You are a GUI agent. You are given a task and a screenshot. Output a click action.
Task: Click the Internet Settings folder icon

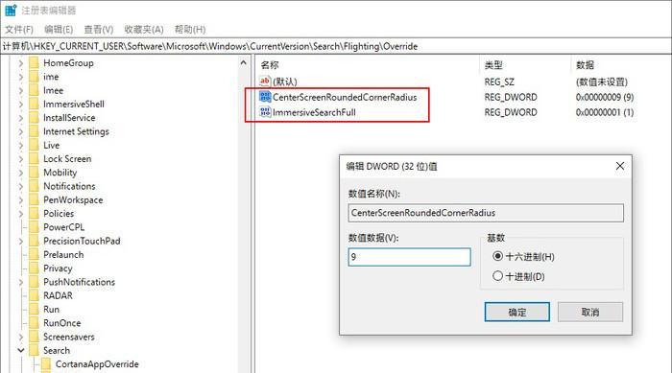tap(35, 131)
